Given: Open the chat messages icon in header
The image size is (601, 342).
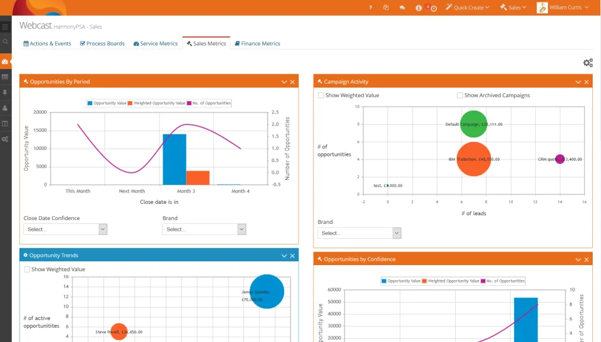Looking at the screenshot, I should click(x=402, y=8).
